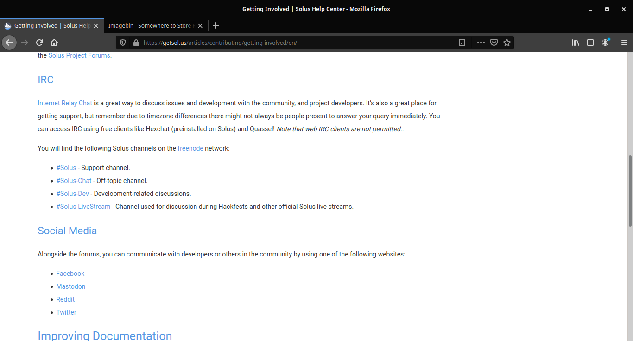The image size is (633, 341).
Task: Click the page vertical scrollbar thumb
Action: tap(630, 191)
